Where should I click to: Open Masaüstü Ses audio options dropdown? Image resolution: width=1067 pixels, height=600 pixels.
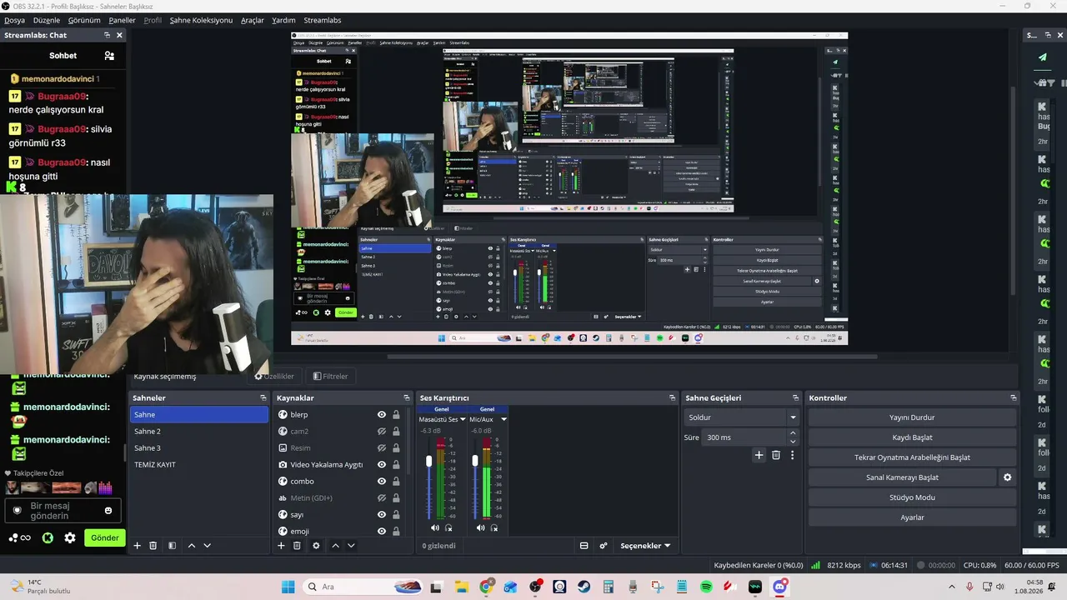click(x=464, y=419)
